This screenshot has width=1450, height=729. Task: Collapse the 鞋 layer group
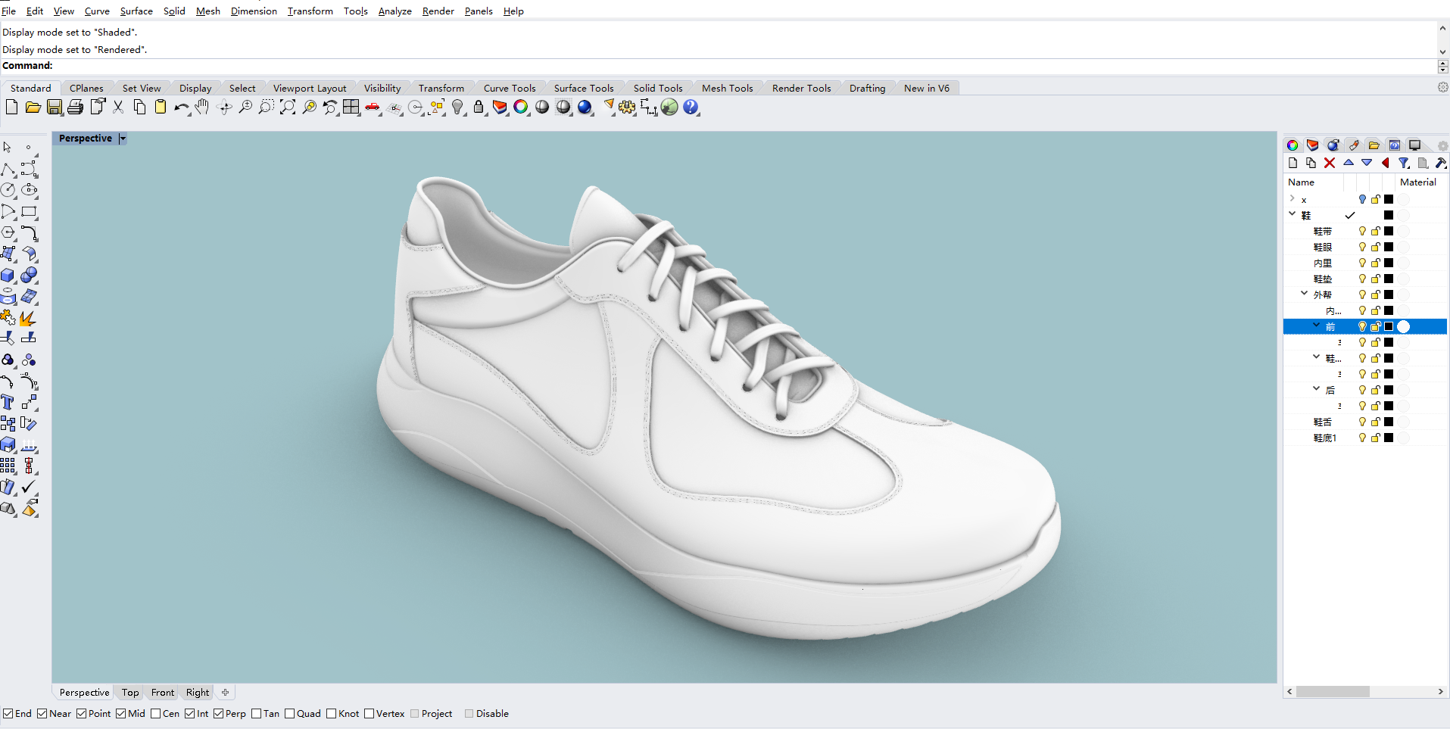point(1292,214)
